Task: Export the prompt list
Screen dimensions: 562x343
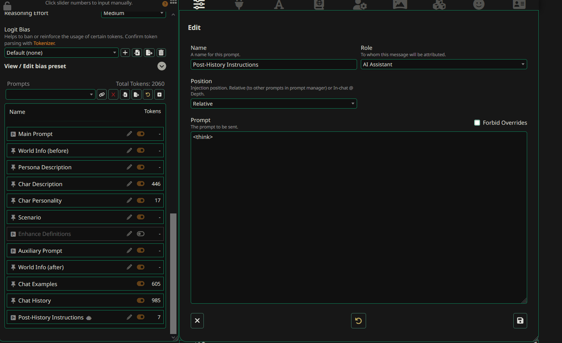Action: pyautogui.click(x=136, y=94)
